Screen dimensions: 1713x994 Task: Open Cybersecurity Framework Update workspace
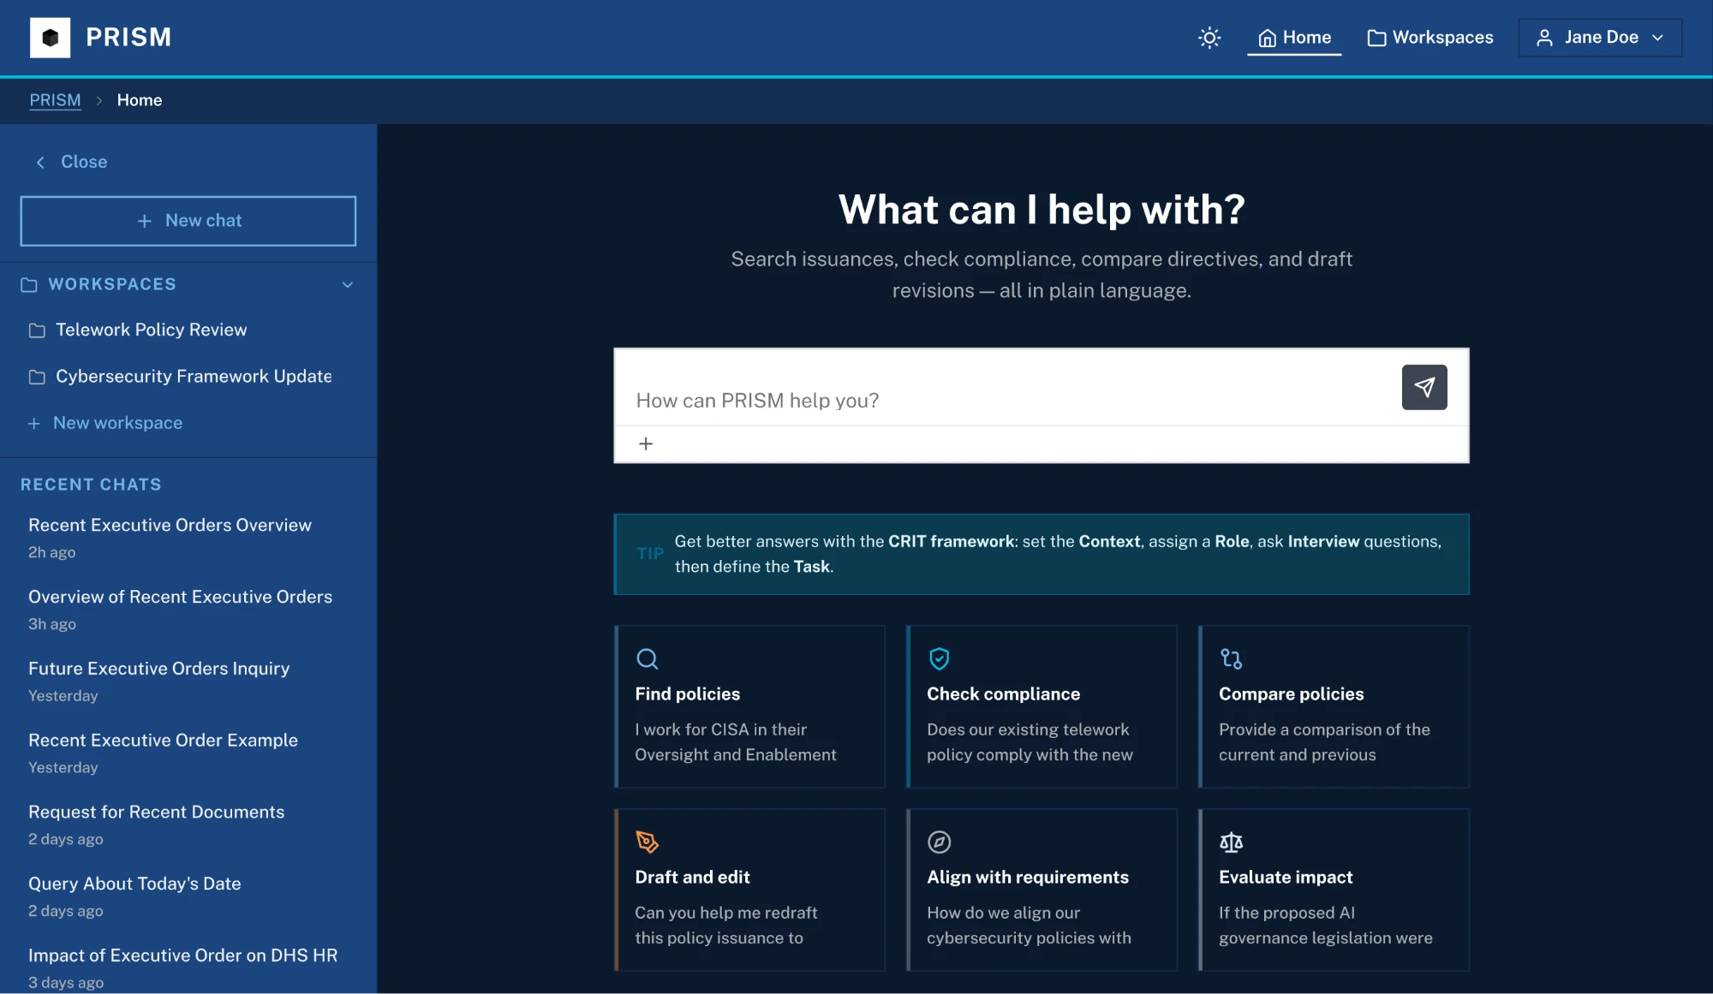(x=188, y=377)
